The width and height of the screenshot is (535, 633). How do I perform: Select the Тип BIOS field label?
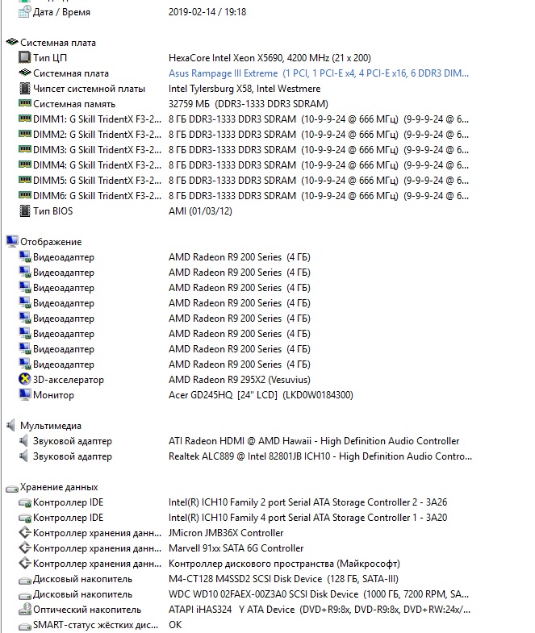53,211
